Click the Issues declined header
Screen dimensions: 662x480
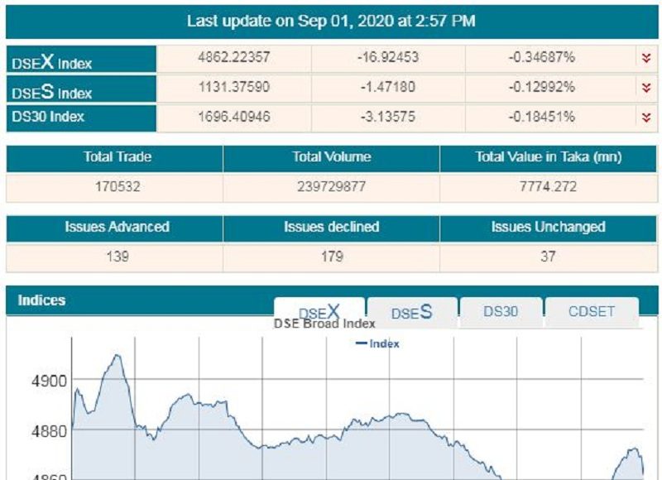coord(331,227)
